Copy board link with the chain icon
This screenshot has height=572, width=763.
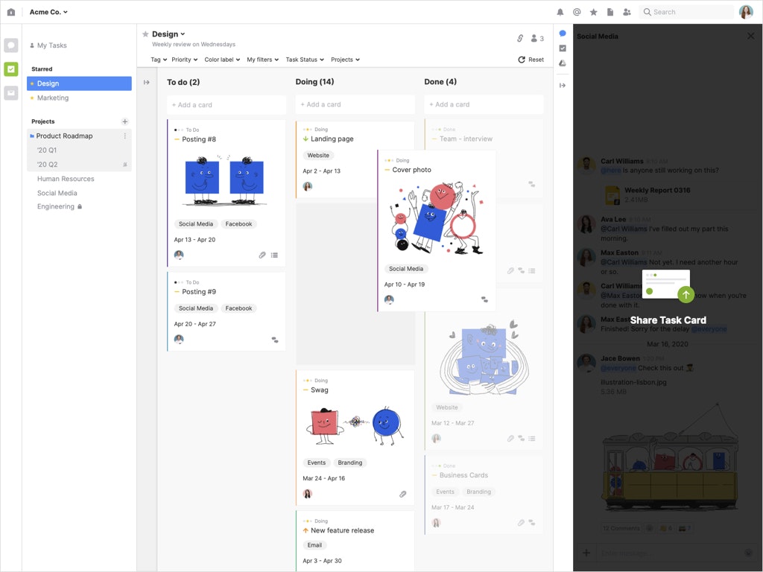click(x=520, y=38)
